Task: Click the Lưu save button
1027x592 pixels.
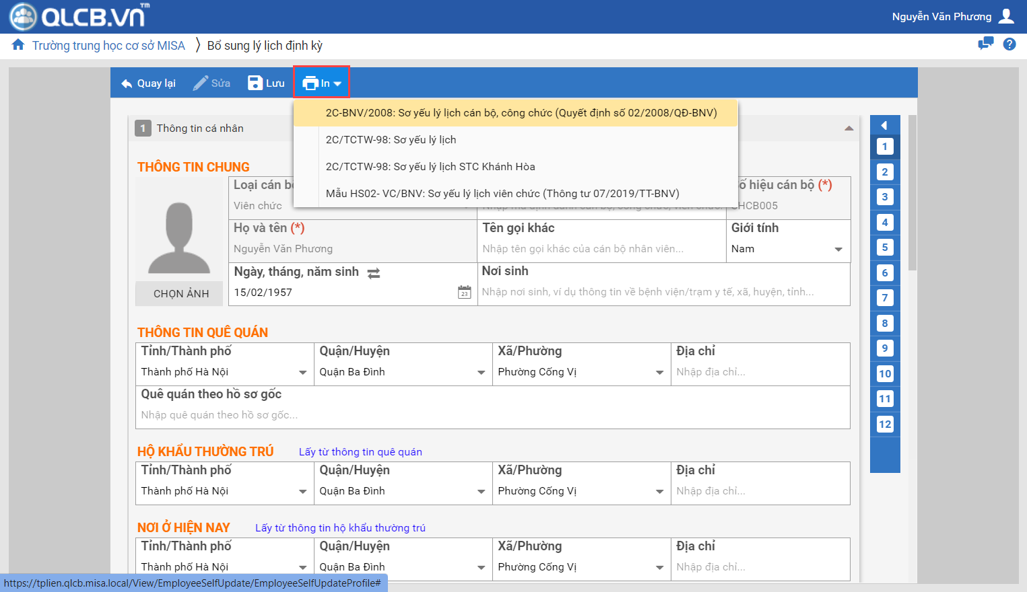Action: [x=267, y=83]
